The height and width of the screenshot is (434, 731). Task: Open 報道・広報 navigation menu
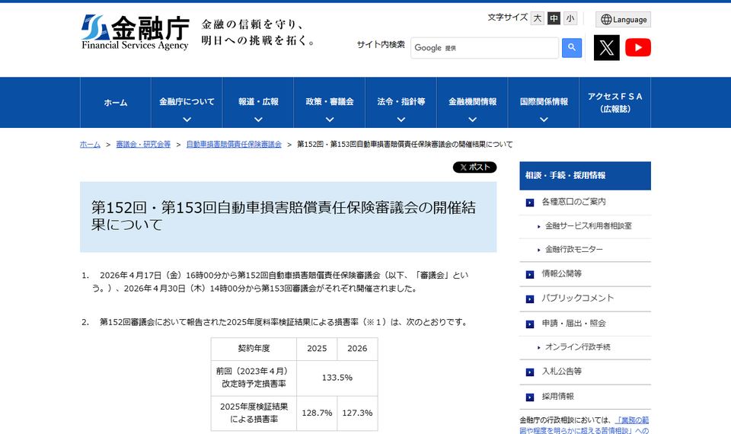point(258,103)
